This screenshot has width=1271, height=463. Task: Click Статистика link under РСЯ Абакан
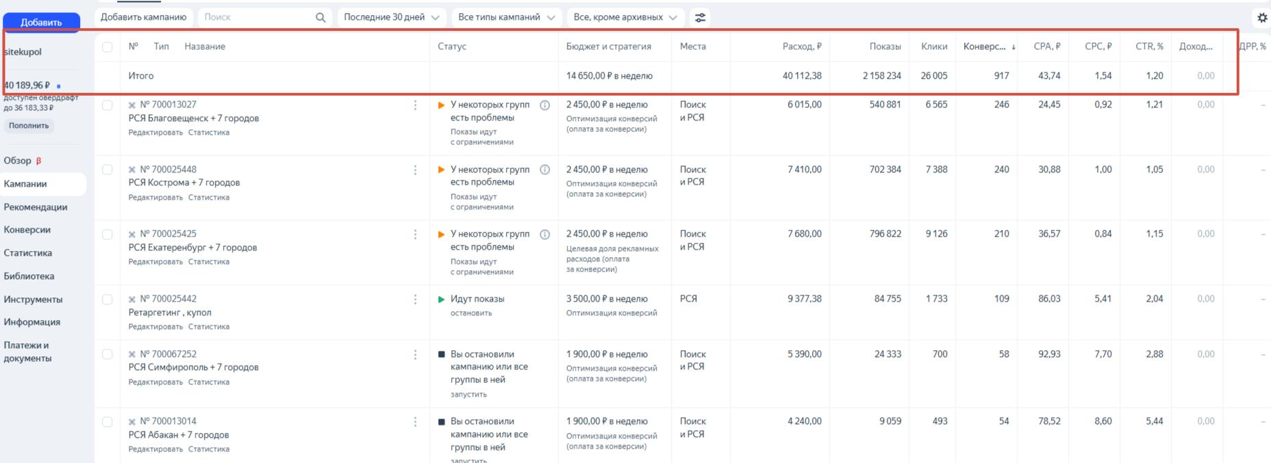[209, 449]
